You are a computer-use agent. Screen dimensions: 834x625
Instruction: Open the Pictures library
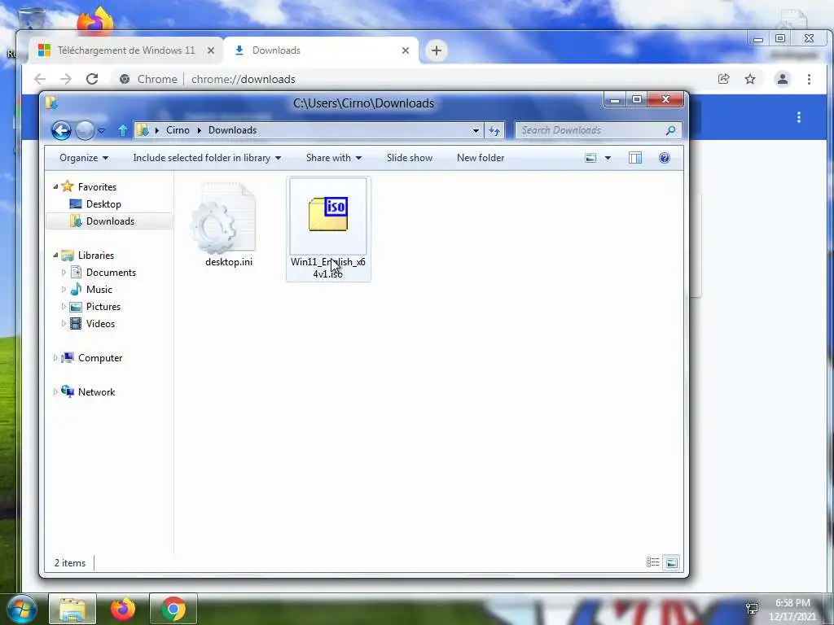click(103, 307)
